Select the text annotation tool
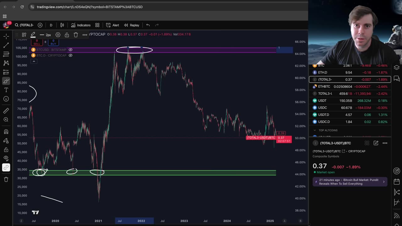Screen dimensions: 402x226 (x=6, y=90)
